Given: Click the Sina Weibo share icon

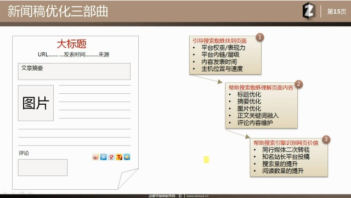Looking at the screenshot, I should [x=95, y=157].
